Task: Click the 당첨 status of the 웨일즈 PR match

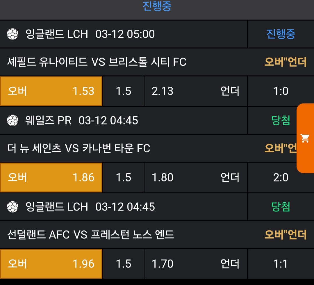Action: 281,120
